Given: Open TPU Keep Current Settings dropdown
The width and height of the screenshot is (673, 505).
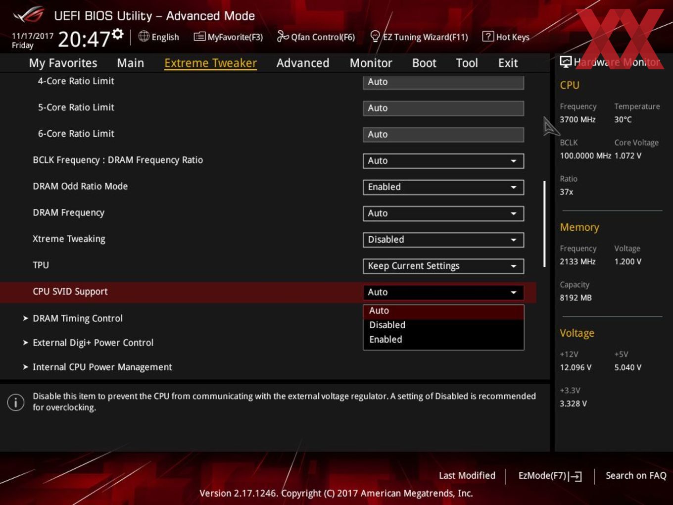Looking at the screenshot, I should [443, 266].
